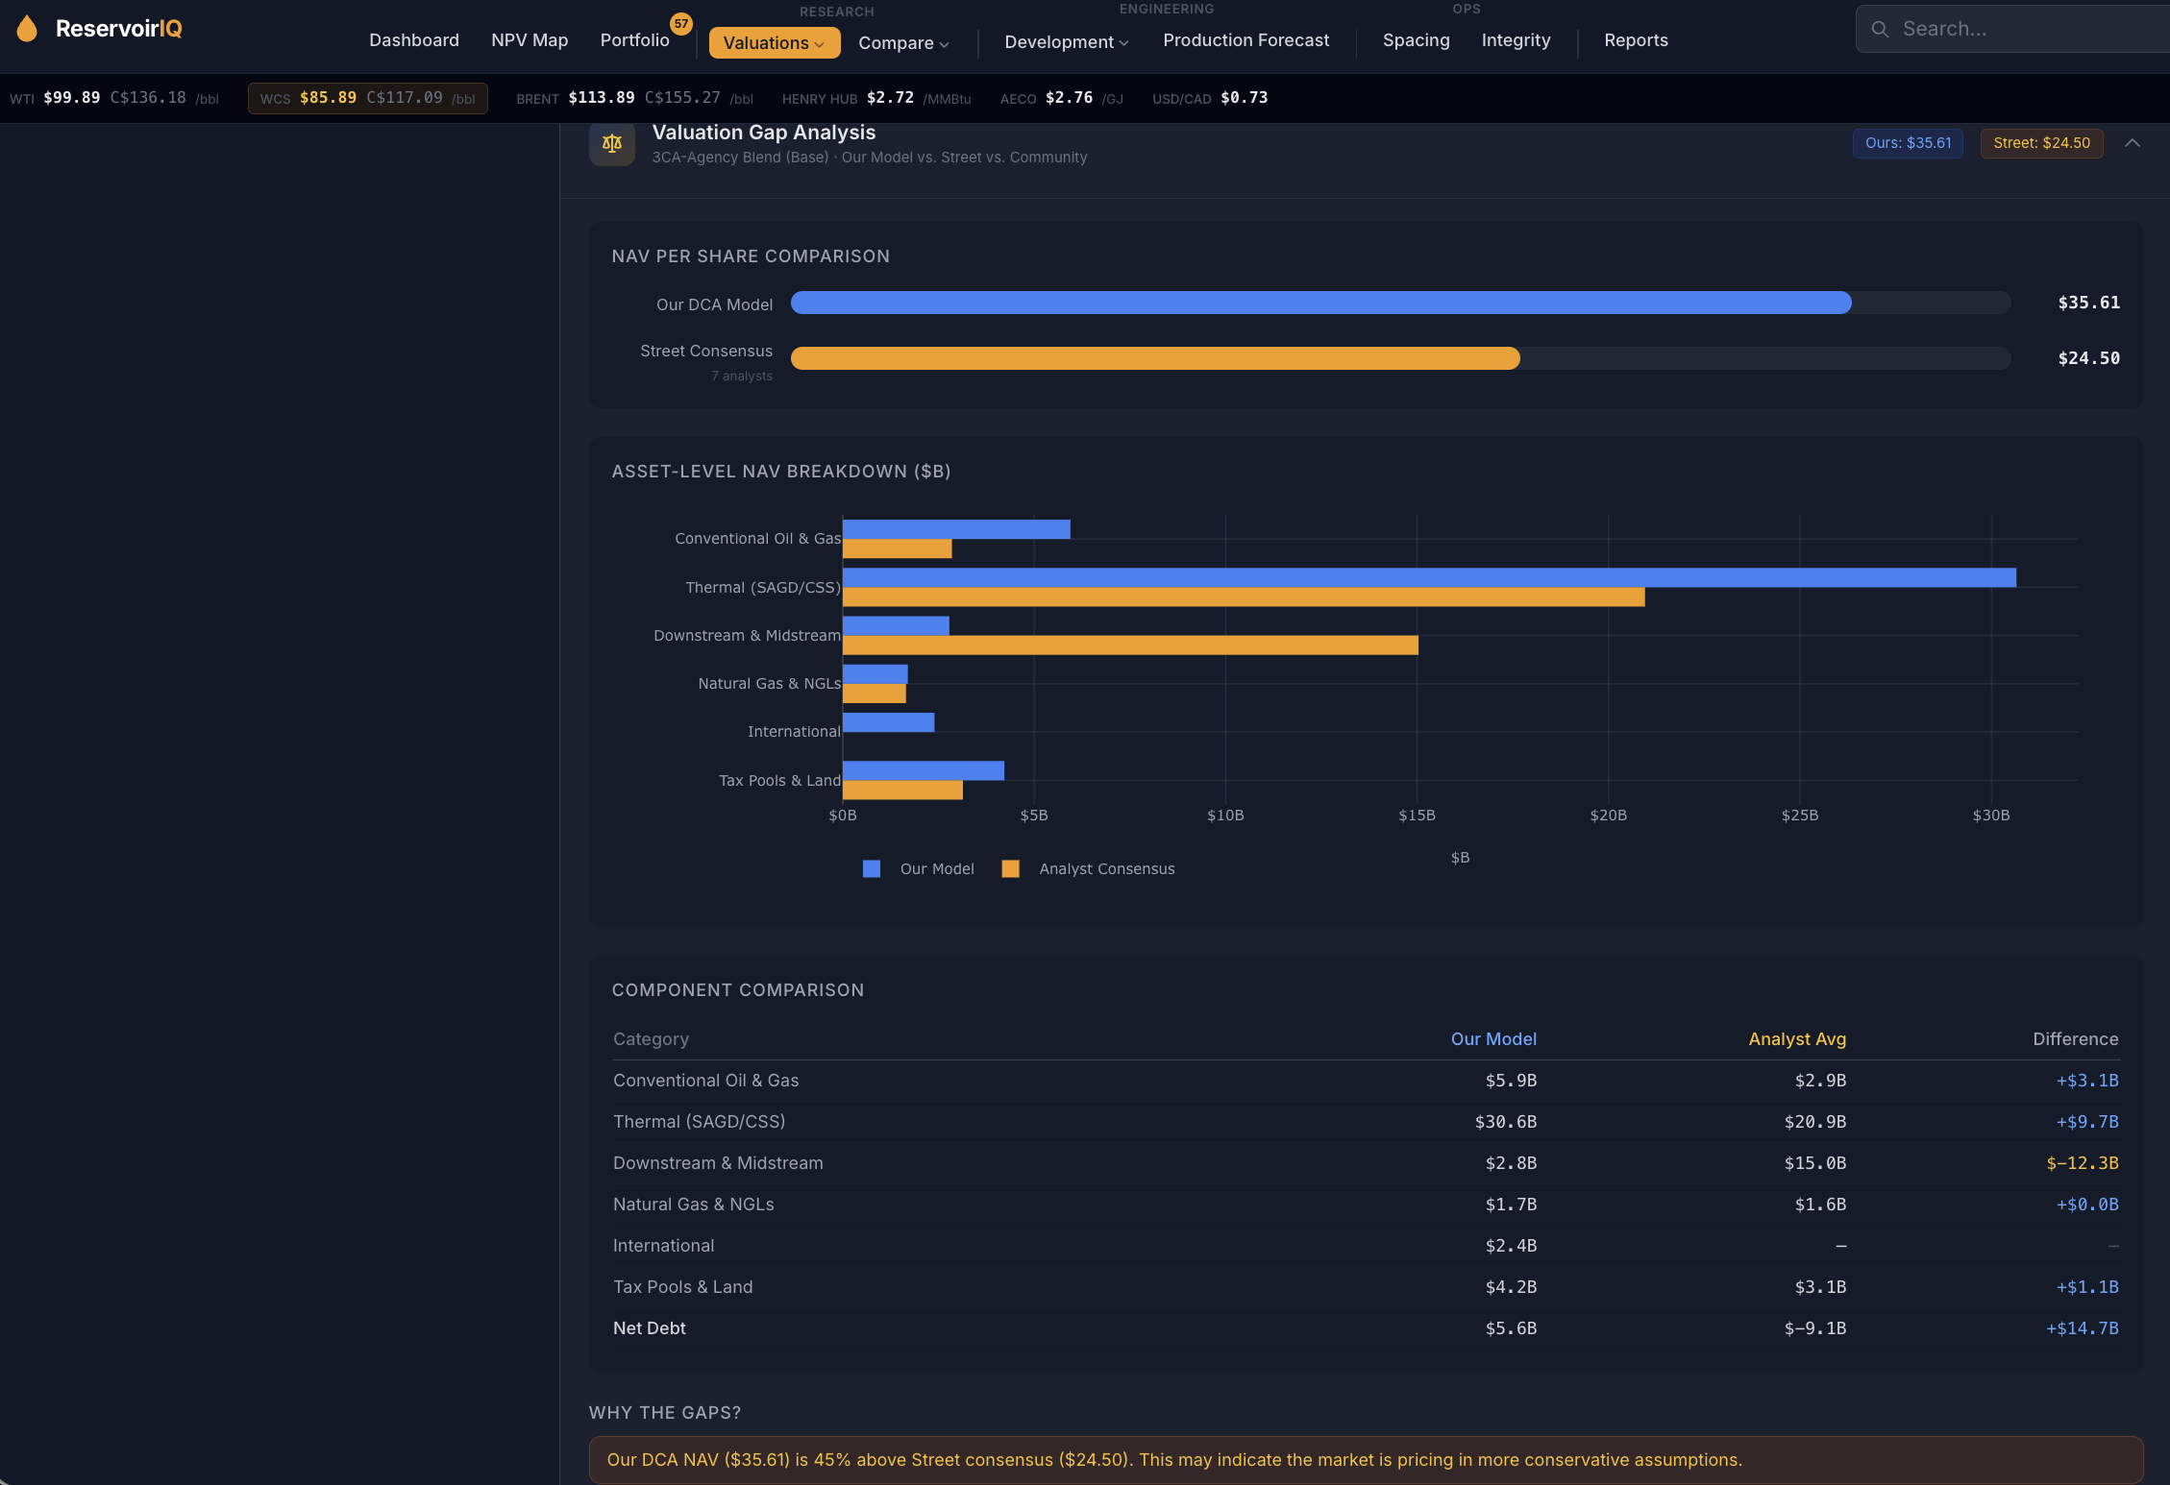Screen dimensions: 2170x1485
Task: Click the International blue chart bar
Action: (x=888, y=722)
